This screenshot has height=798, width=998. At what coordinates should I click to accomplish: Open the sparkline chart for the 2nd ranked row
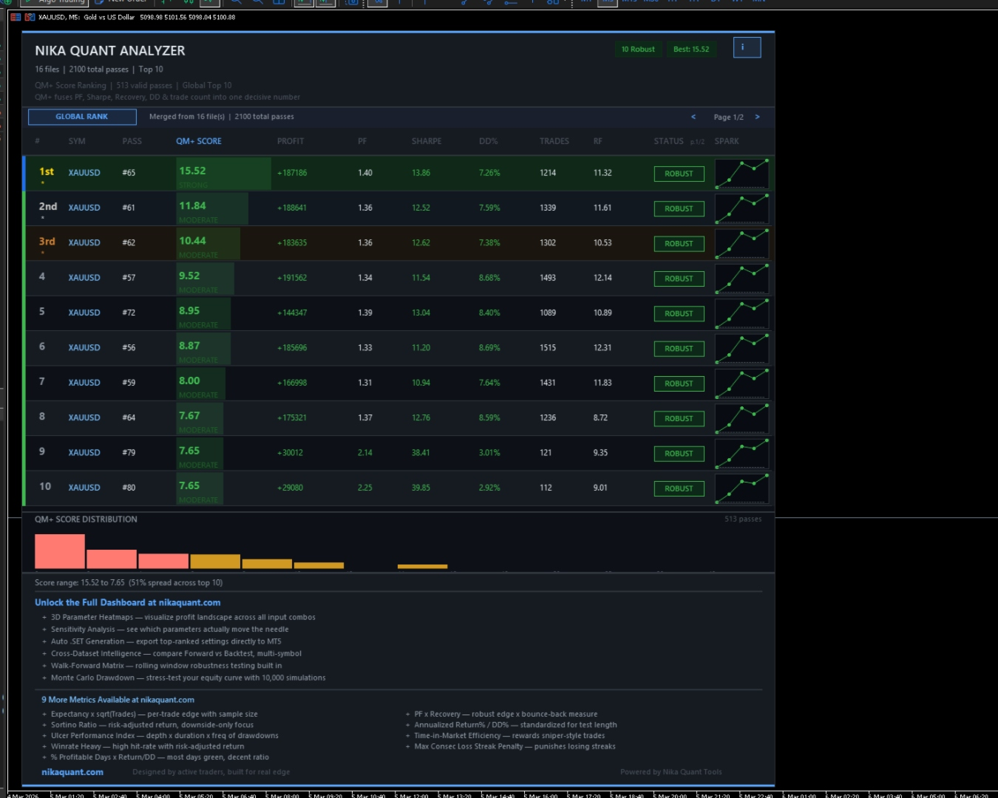(x=742, y=208)
